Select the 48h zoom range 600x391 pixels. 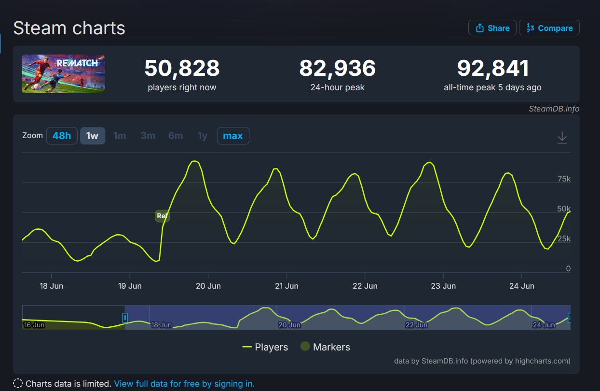click(62, 136)
